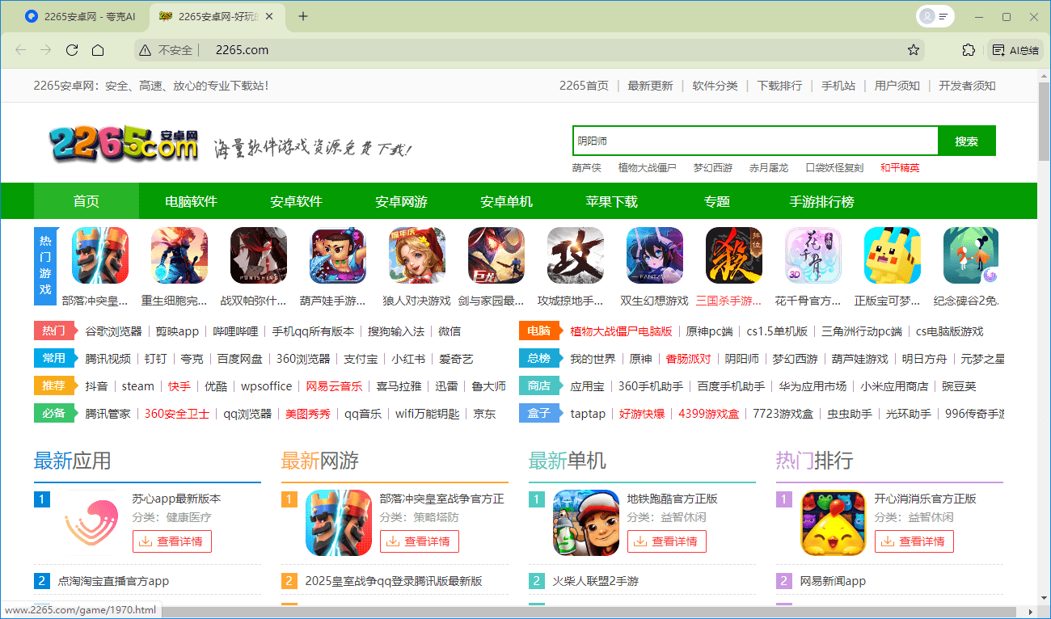Reload the page with the refresh icon
This screenshot has width=1051, height=619.
click(x=72, y=49)
